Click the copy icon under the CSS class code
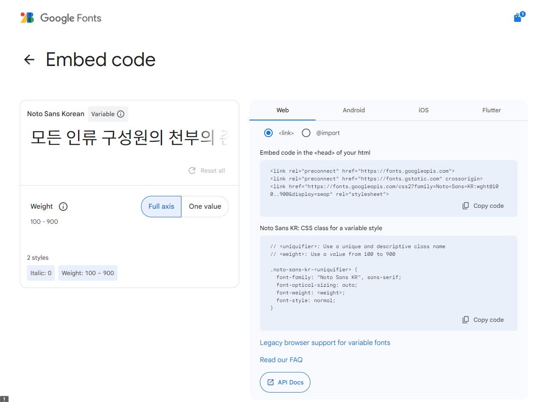 [466, 320]
